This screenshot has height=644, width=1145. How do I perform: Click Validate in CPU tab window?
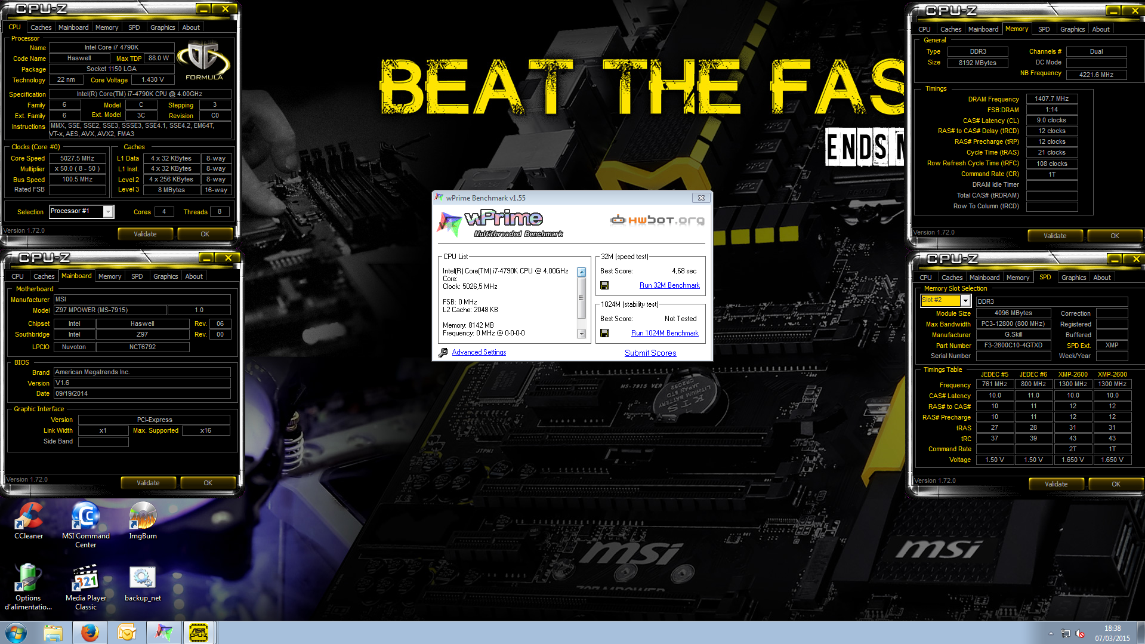pos(145,234)
